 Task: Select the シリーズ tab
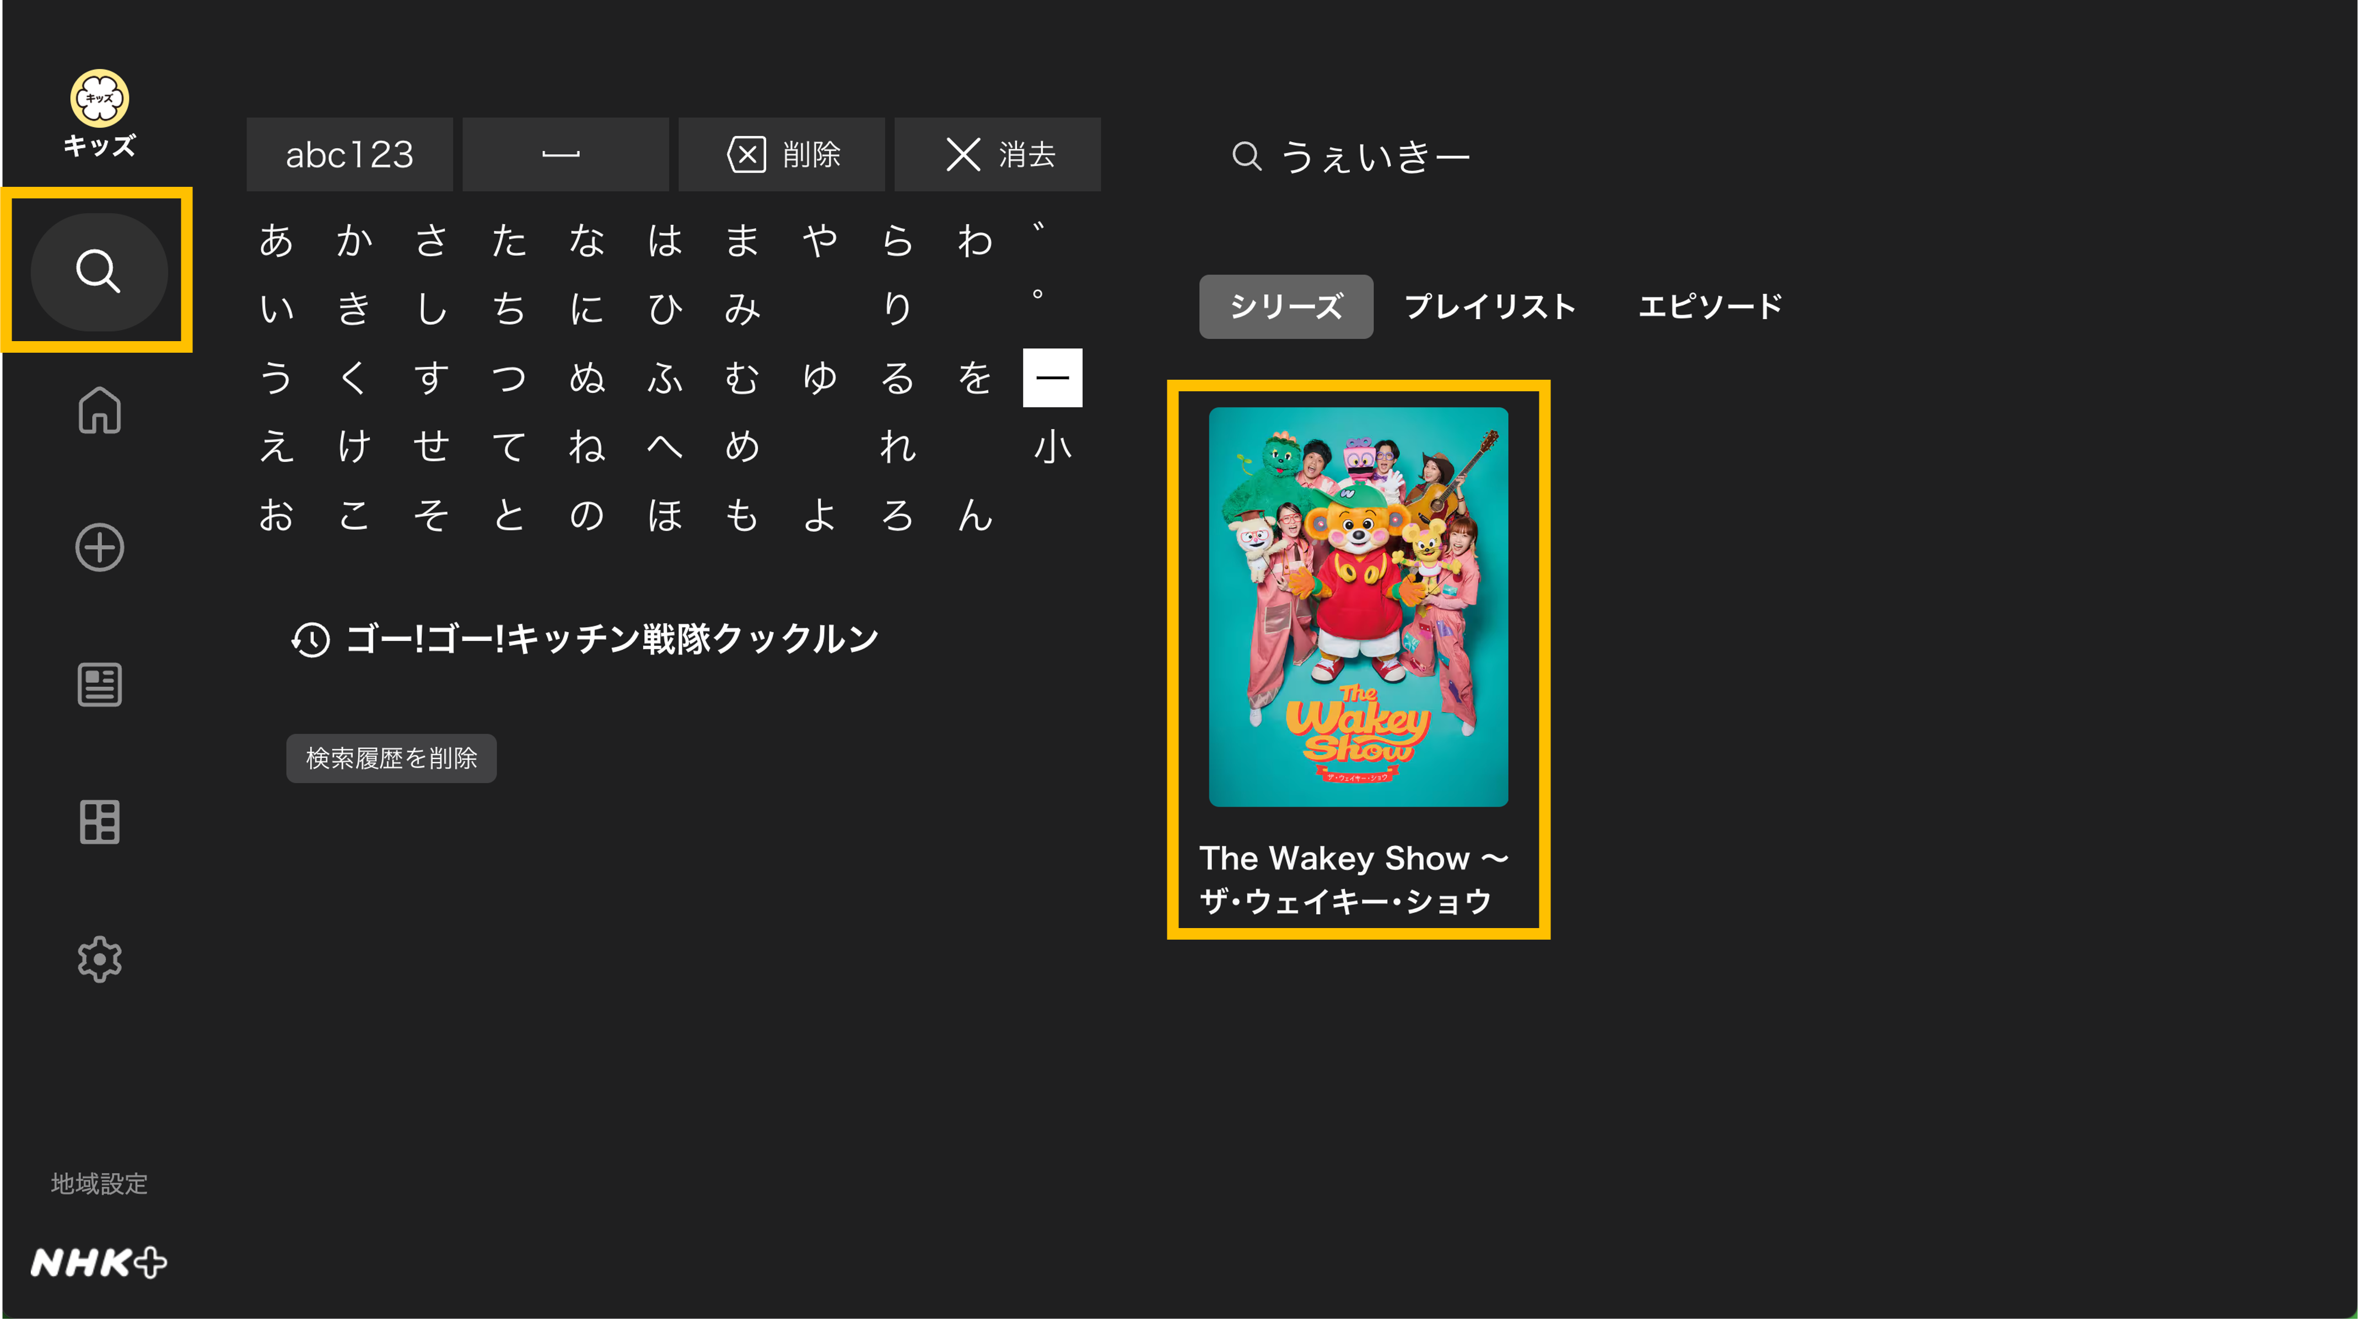point(1286,306)
